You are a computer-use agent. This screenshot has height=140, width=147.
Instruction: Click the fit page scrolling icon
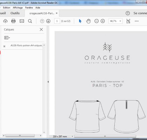click(x=128, y=21)
